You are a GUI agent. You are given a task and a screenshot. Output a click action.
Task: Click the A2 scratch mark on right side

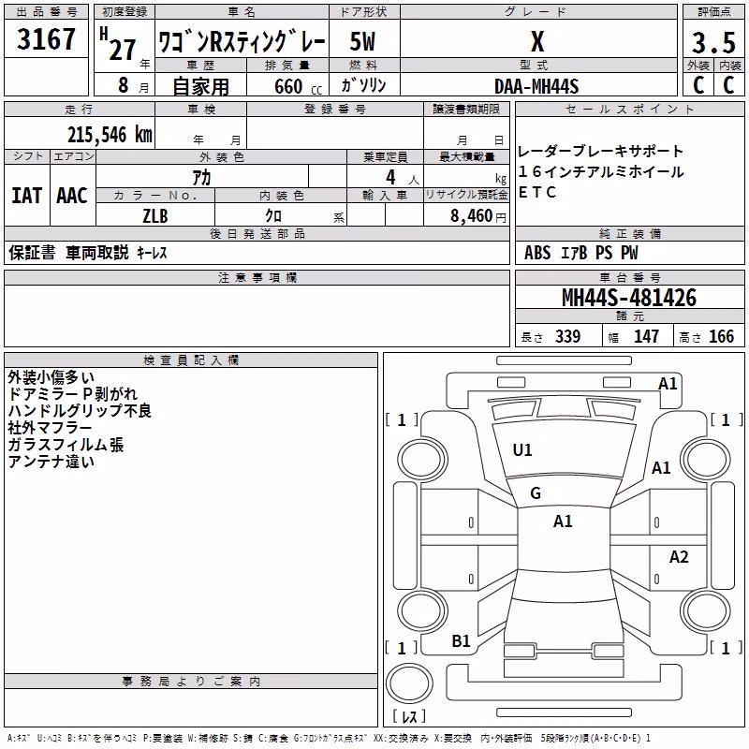[679, 557]
